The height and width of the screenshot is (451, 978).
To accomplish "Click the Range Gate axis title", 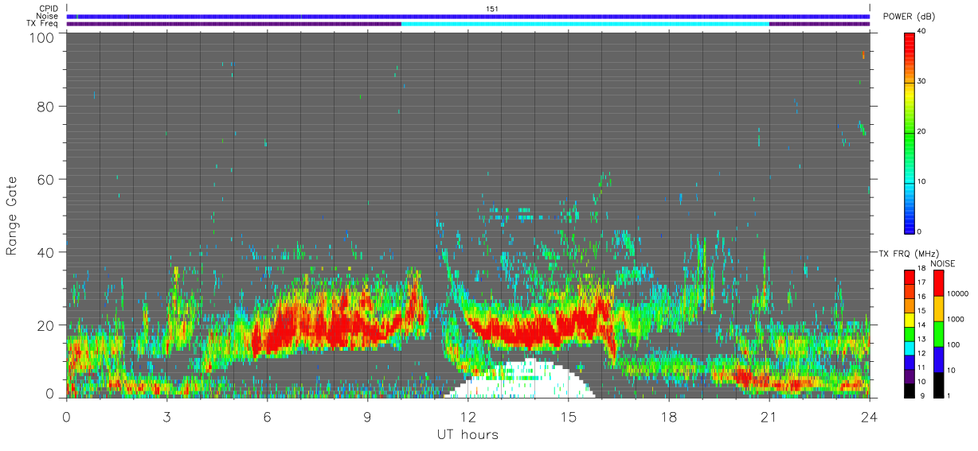I will tap(13, 215).
